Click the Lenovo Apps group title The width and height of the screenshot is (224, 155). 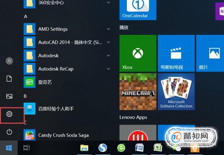tap(133, 118)
